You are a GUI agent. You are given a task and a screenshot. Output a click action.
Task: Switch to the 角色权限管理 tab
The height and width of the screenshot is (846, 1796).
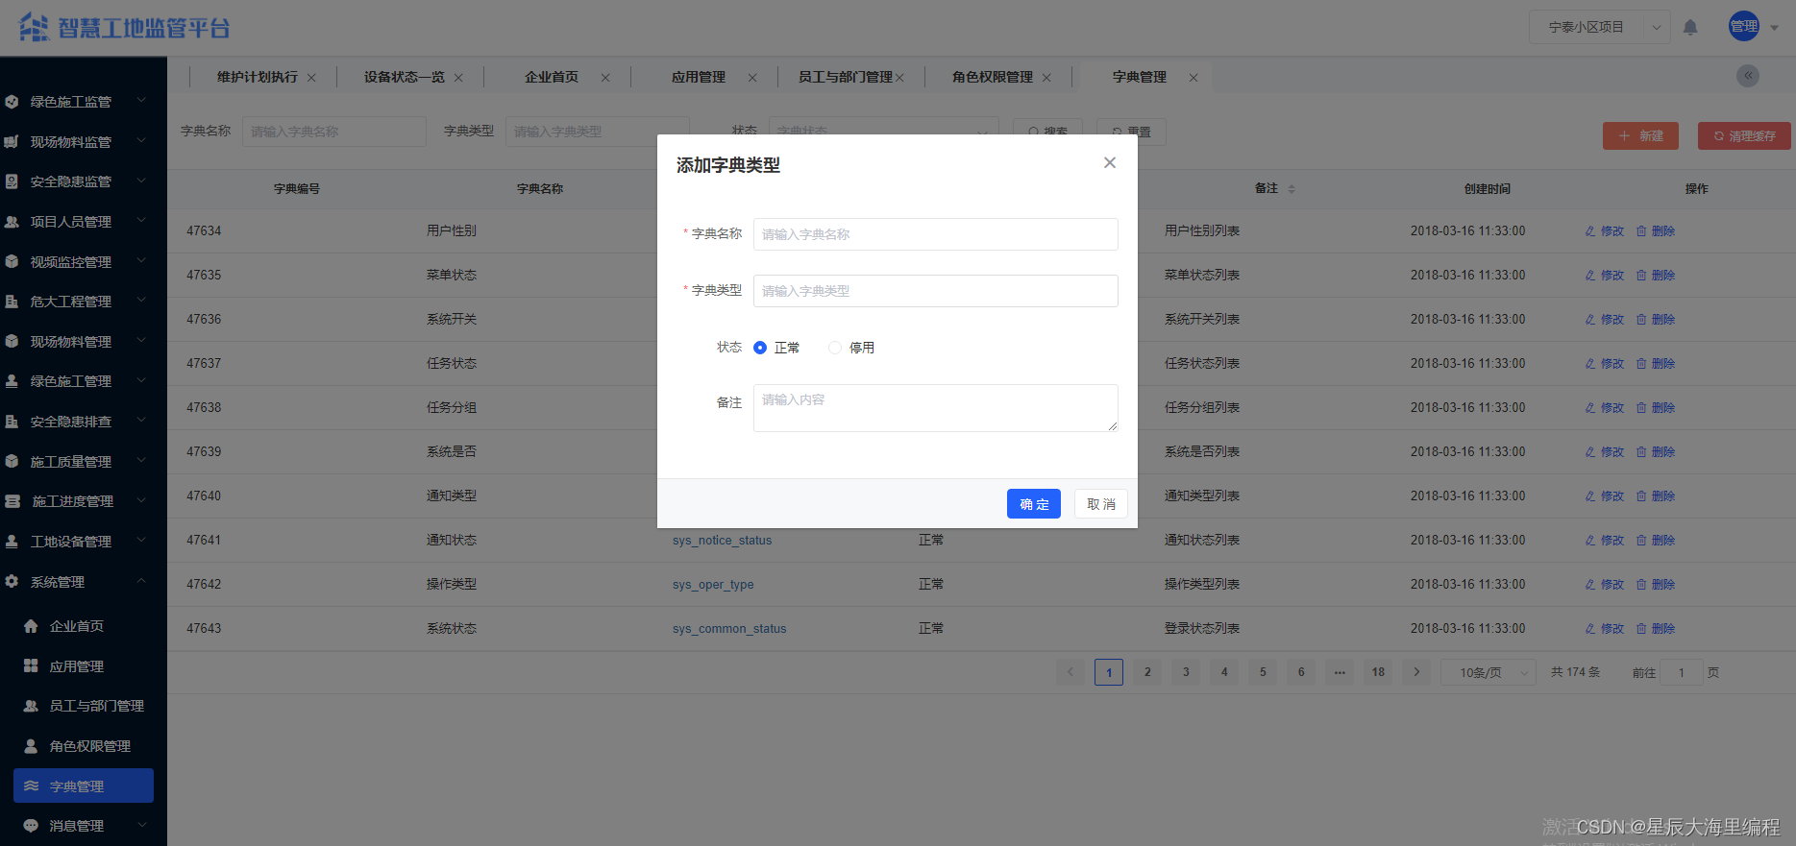click(993, 77)
